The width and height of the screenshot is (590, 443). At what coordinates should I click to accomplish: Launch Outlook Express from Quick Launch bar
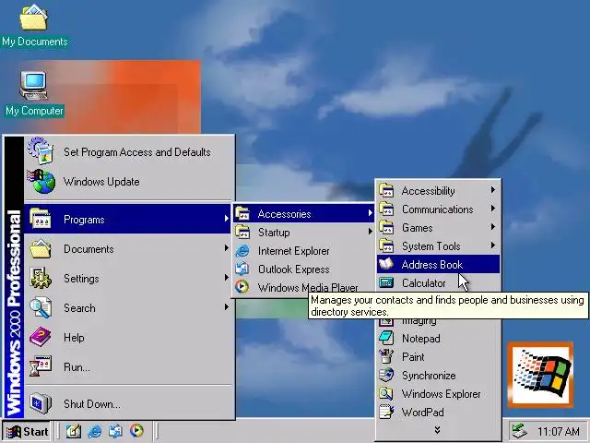tap(115, 431)
